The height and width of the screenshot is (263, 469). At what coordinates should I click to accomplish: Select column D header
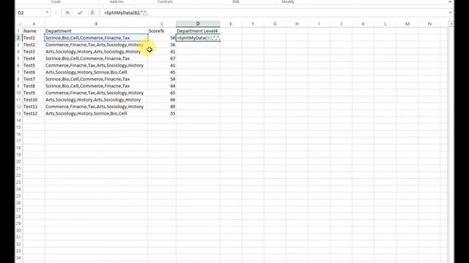(198, 24)
